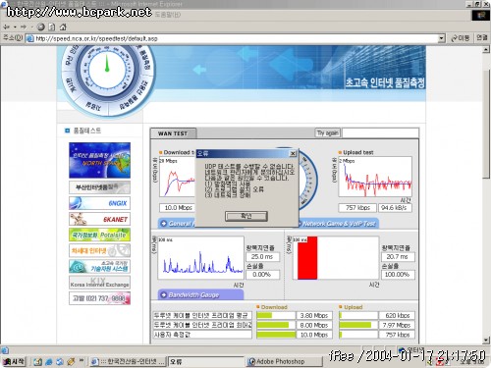
Task: Click the 품질테스트 sidebar heading
Action: pos(86,131)
